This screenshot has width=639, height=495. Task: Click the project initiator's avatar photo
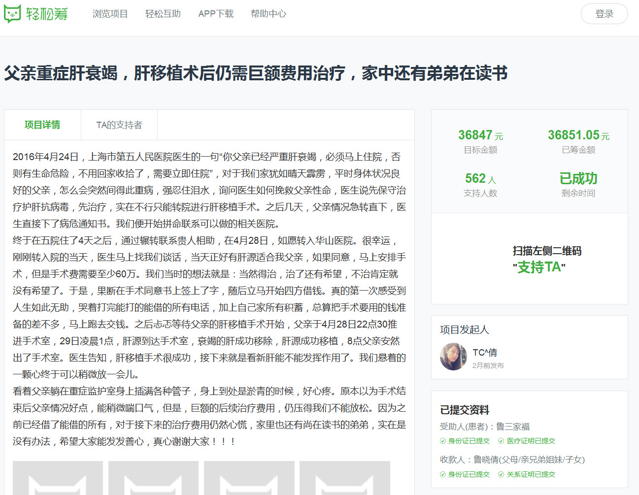[x=453, y=357]
